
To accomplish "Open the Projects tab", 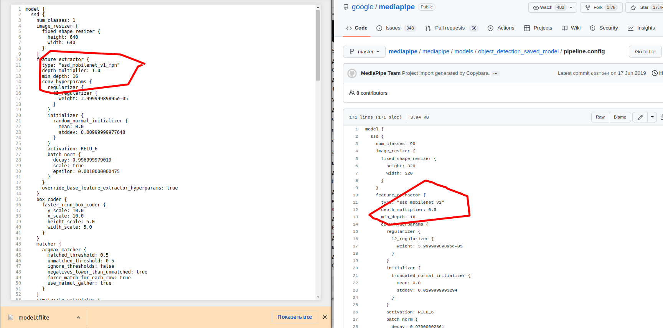I will (x=538, y=28).
